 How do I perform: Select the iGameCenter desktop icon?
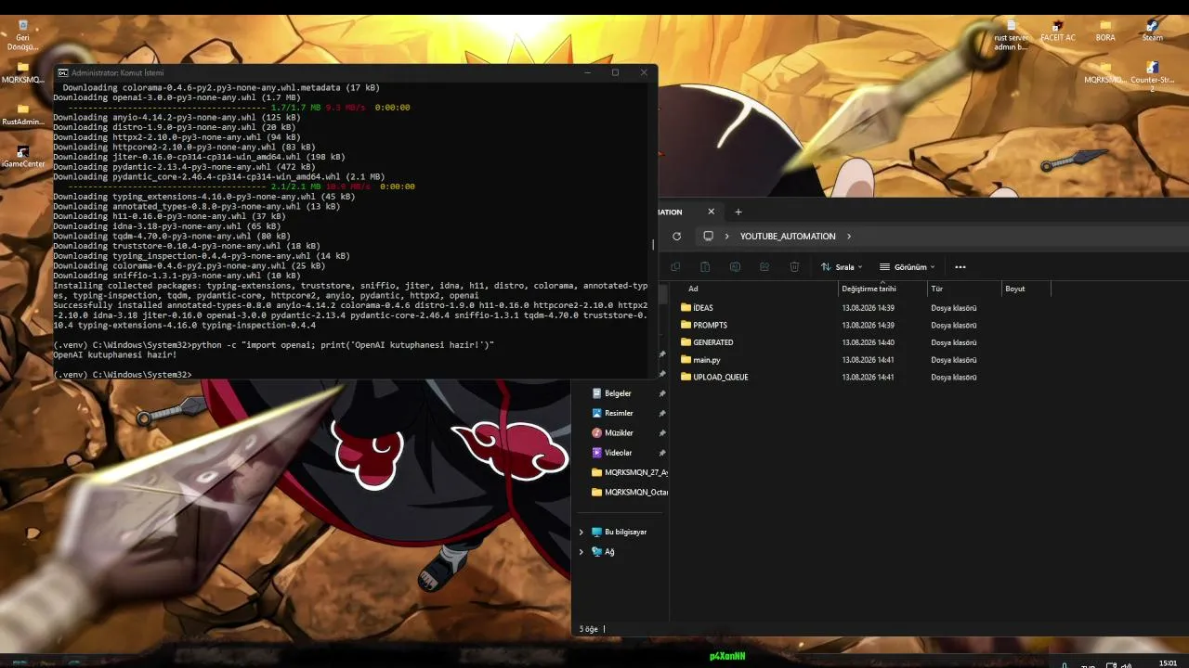pos(23,157)
